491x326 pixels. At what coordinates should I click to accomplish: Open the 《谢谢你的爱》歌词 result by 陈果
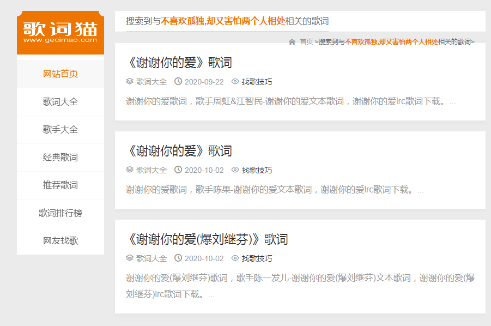(179, 151)
